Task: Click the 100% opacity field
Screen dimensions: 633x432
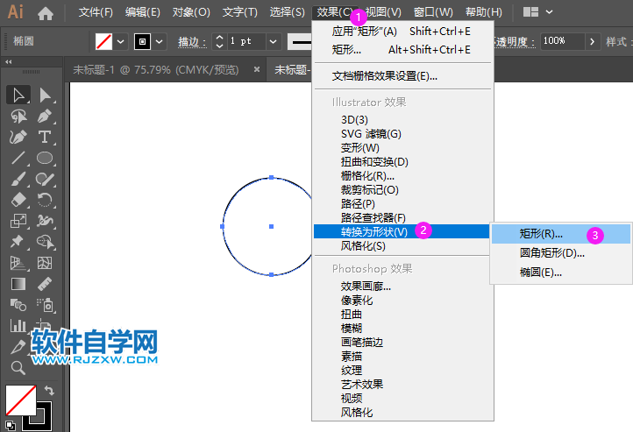Action: coord(562,41)
